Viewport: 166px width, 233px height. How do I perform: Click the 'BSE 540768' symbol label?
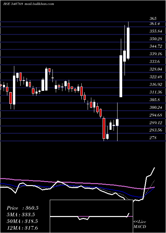pos(13,4)
